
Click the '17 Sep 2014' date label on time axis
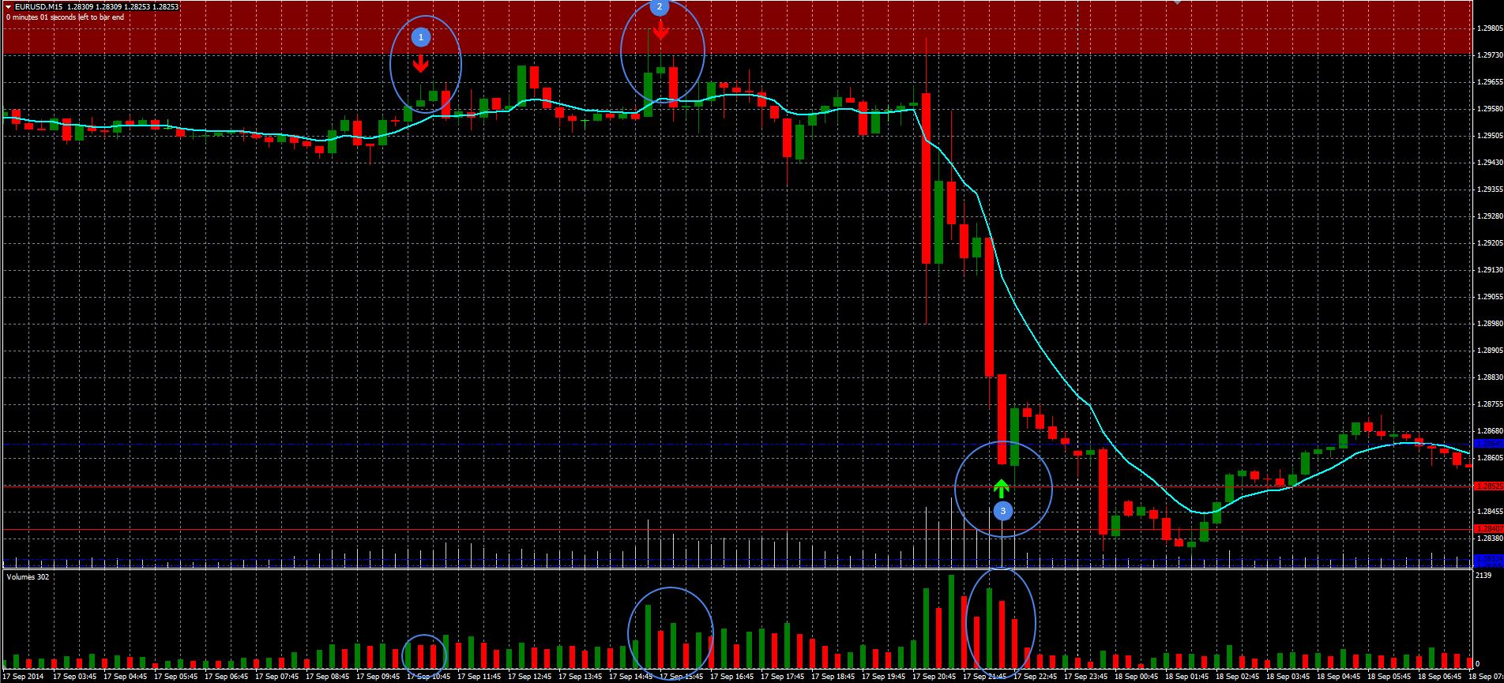pyautogui.click(x=24, y=677)
